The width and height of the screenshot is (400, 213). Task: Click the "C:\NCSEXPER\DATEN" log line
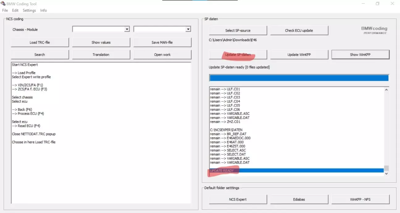226,130
